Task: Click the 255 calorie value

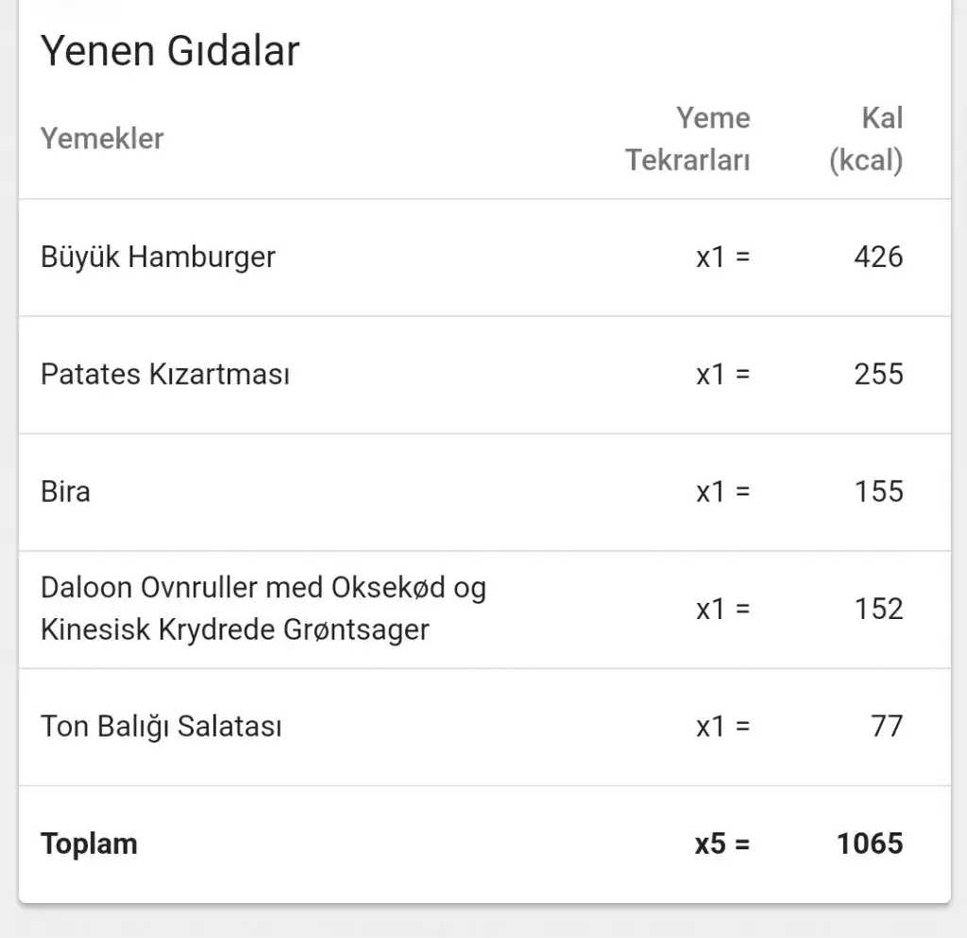Action: pyautogui.click(x=878, y=375)
